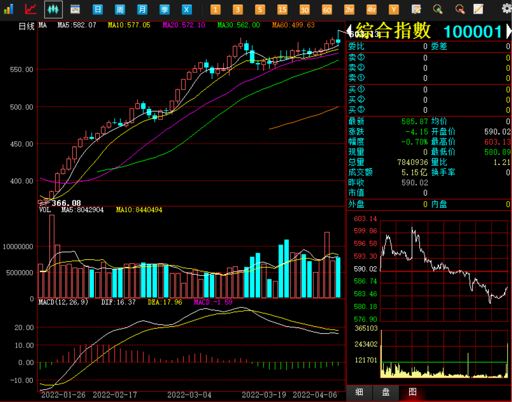Select daily period 日 button

pos(98,10)
